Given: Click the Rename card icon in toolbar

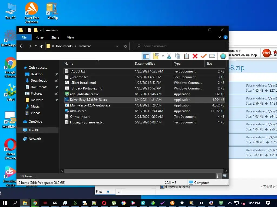Looking at the screenshot, I should (x=212, y=56).
